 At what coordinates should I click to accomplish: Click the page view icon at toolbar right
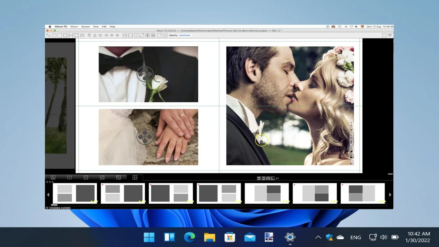[x=384, y=35]
